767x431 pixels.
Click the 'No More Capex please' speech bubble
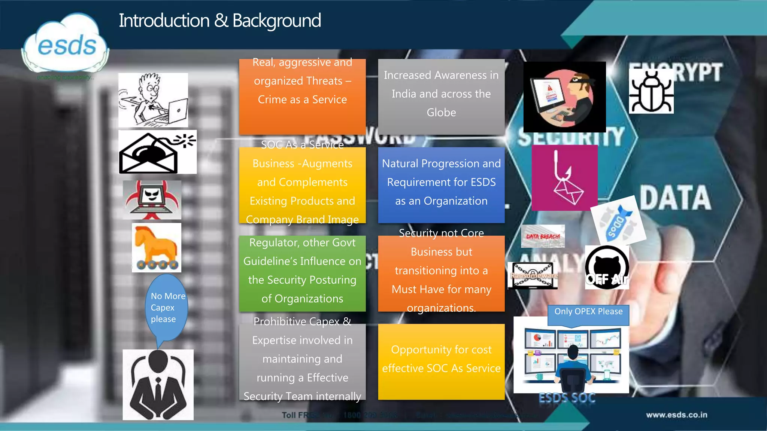point(167,308)
